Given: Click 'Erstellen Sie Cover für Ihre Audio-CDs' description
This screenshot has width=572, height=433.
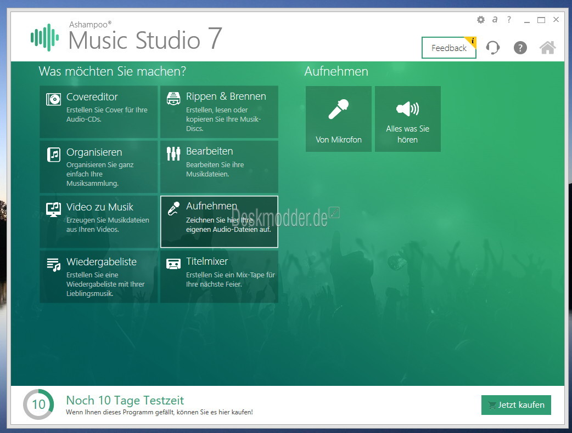Looking at the screenshot, I should tap(107, 115).
